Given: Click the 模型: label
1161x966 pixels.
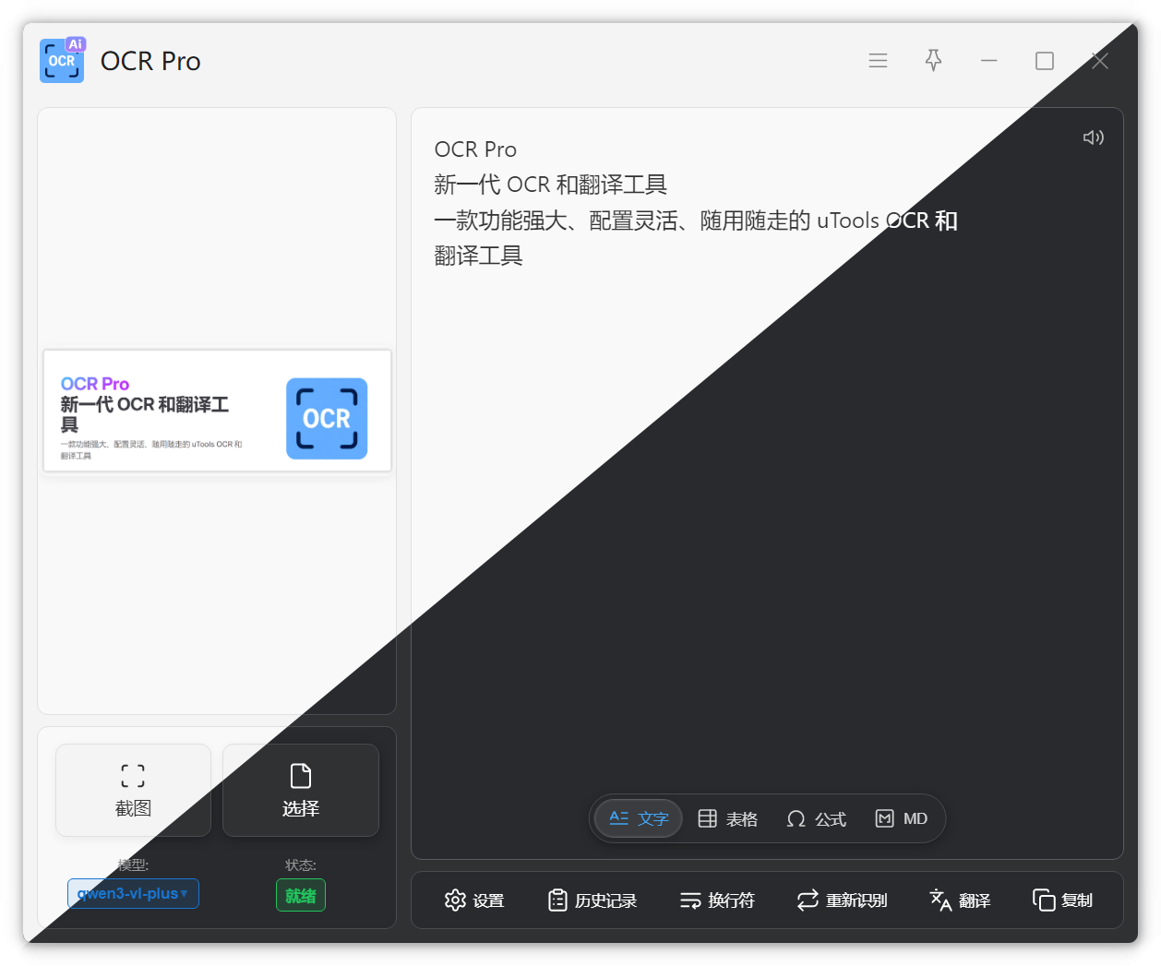Looking at the screenshot, I should tap(133, 865).
